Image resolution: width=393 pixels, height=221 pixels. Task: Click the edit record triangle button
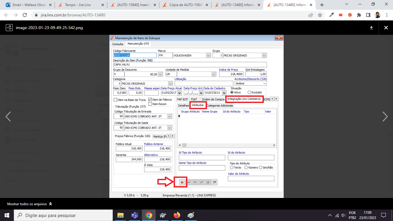click(x=195, y=182)
